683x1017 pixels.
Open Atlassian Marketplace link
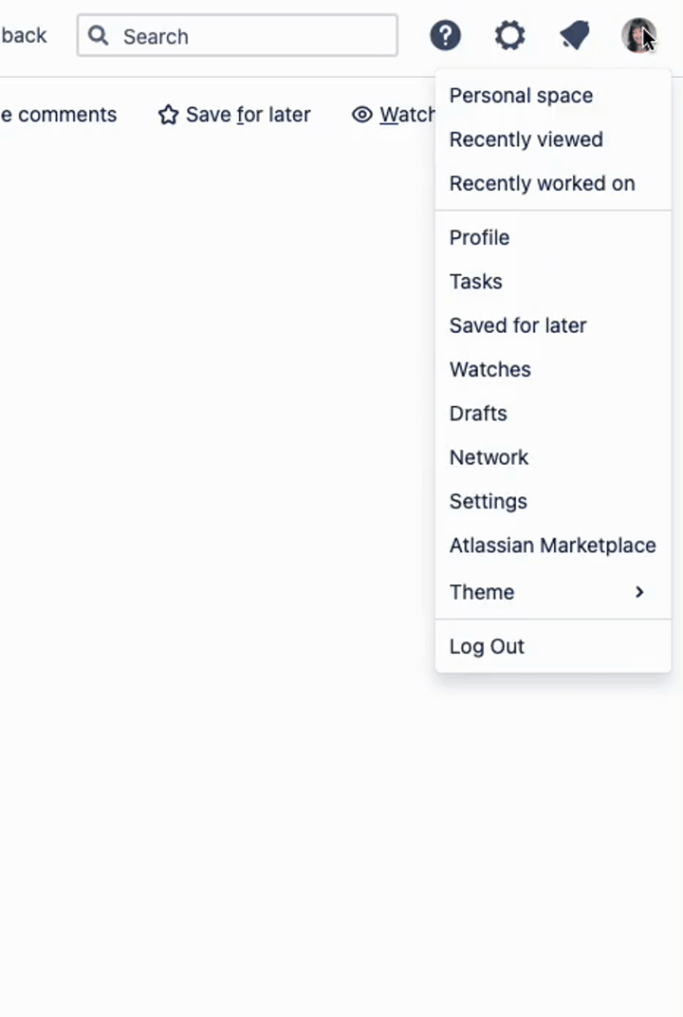553,545
